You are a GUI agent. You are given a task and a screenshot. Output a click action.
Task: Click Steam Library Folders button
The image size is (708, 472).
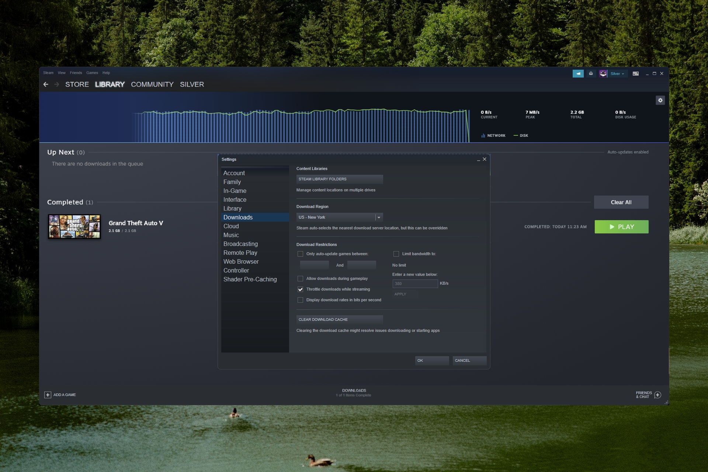(339, 178)
